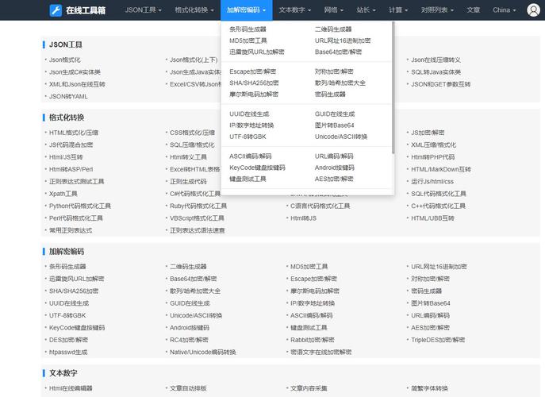Open the Json格式化 link
Viewport: 545px width, 397px height.
click(x=64, y=60)
